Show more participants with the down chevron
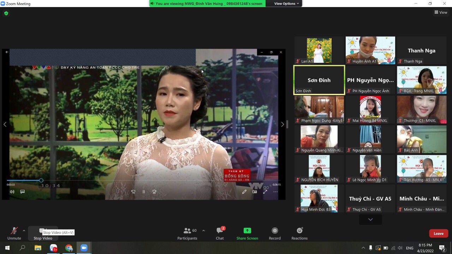 pyautogui.click(x=370, y=219)
